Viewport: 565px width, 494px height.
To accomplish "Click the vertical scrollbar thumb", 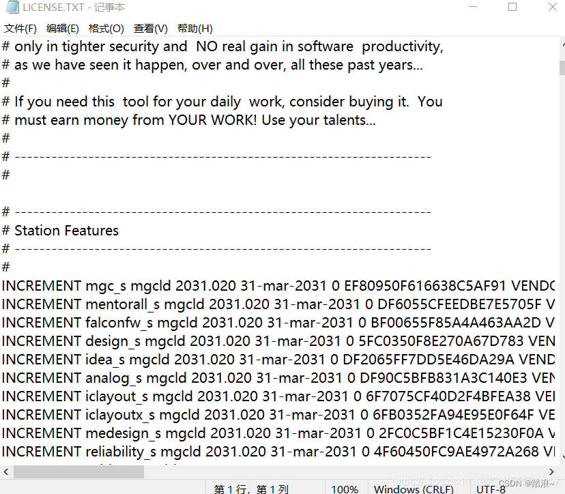I will [x=562, y=68].
